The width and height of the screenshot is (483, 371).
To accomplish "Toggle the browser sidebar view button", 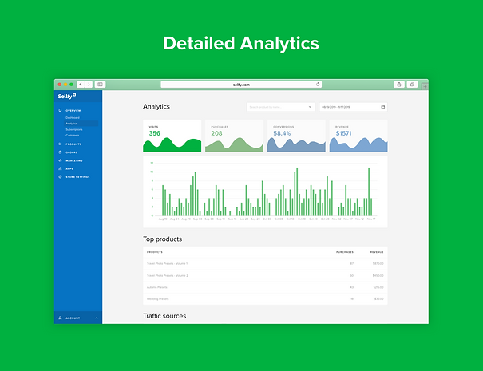I will 100,85.
